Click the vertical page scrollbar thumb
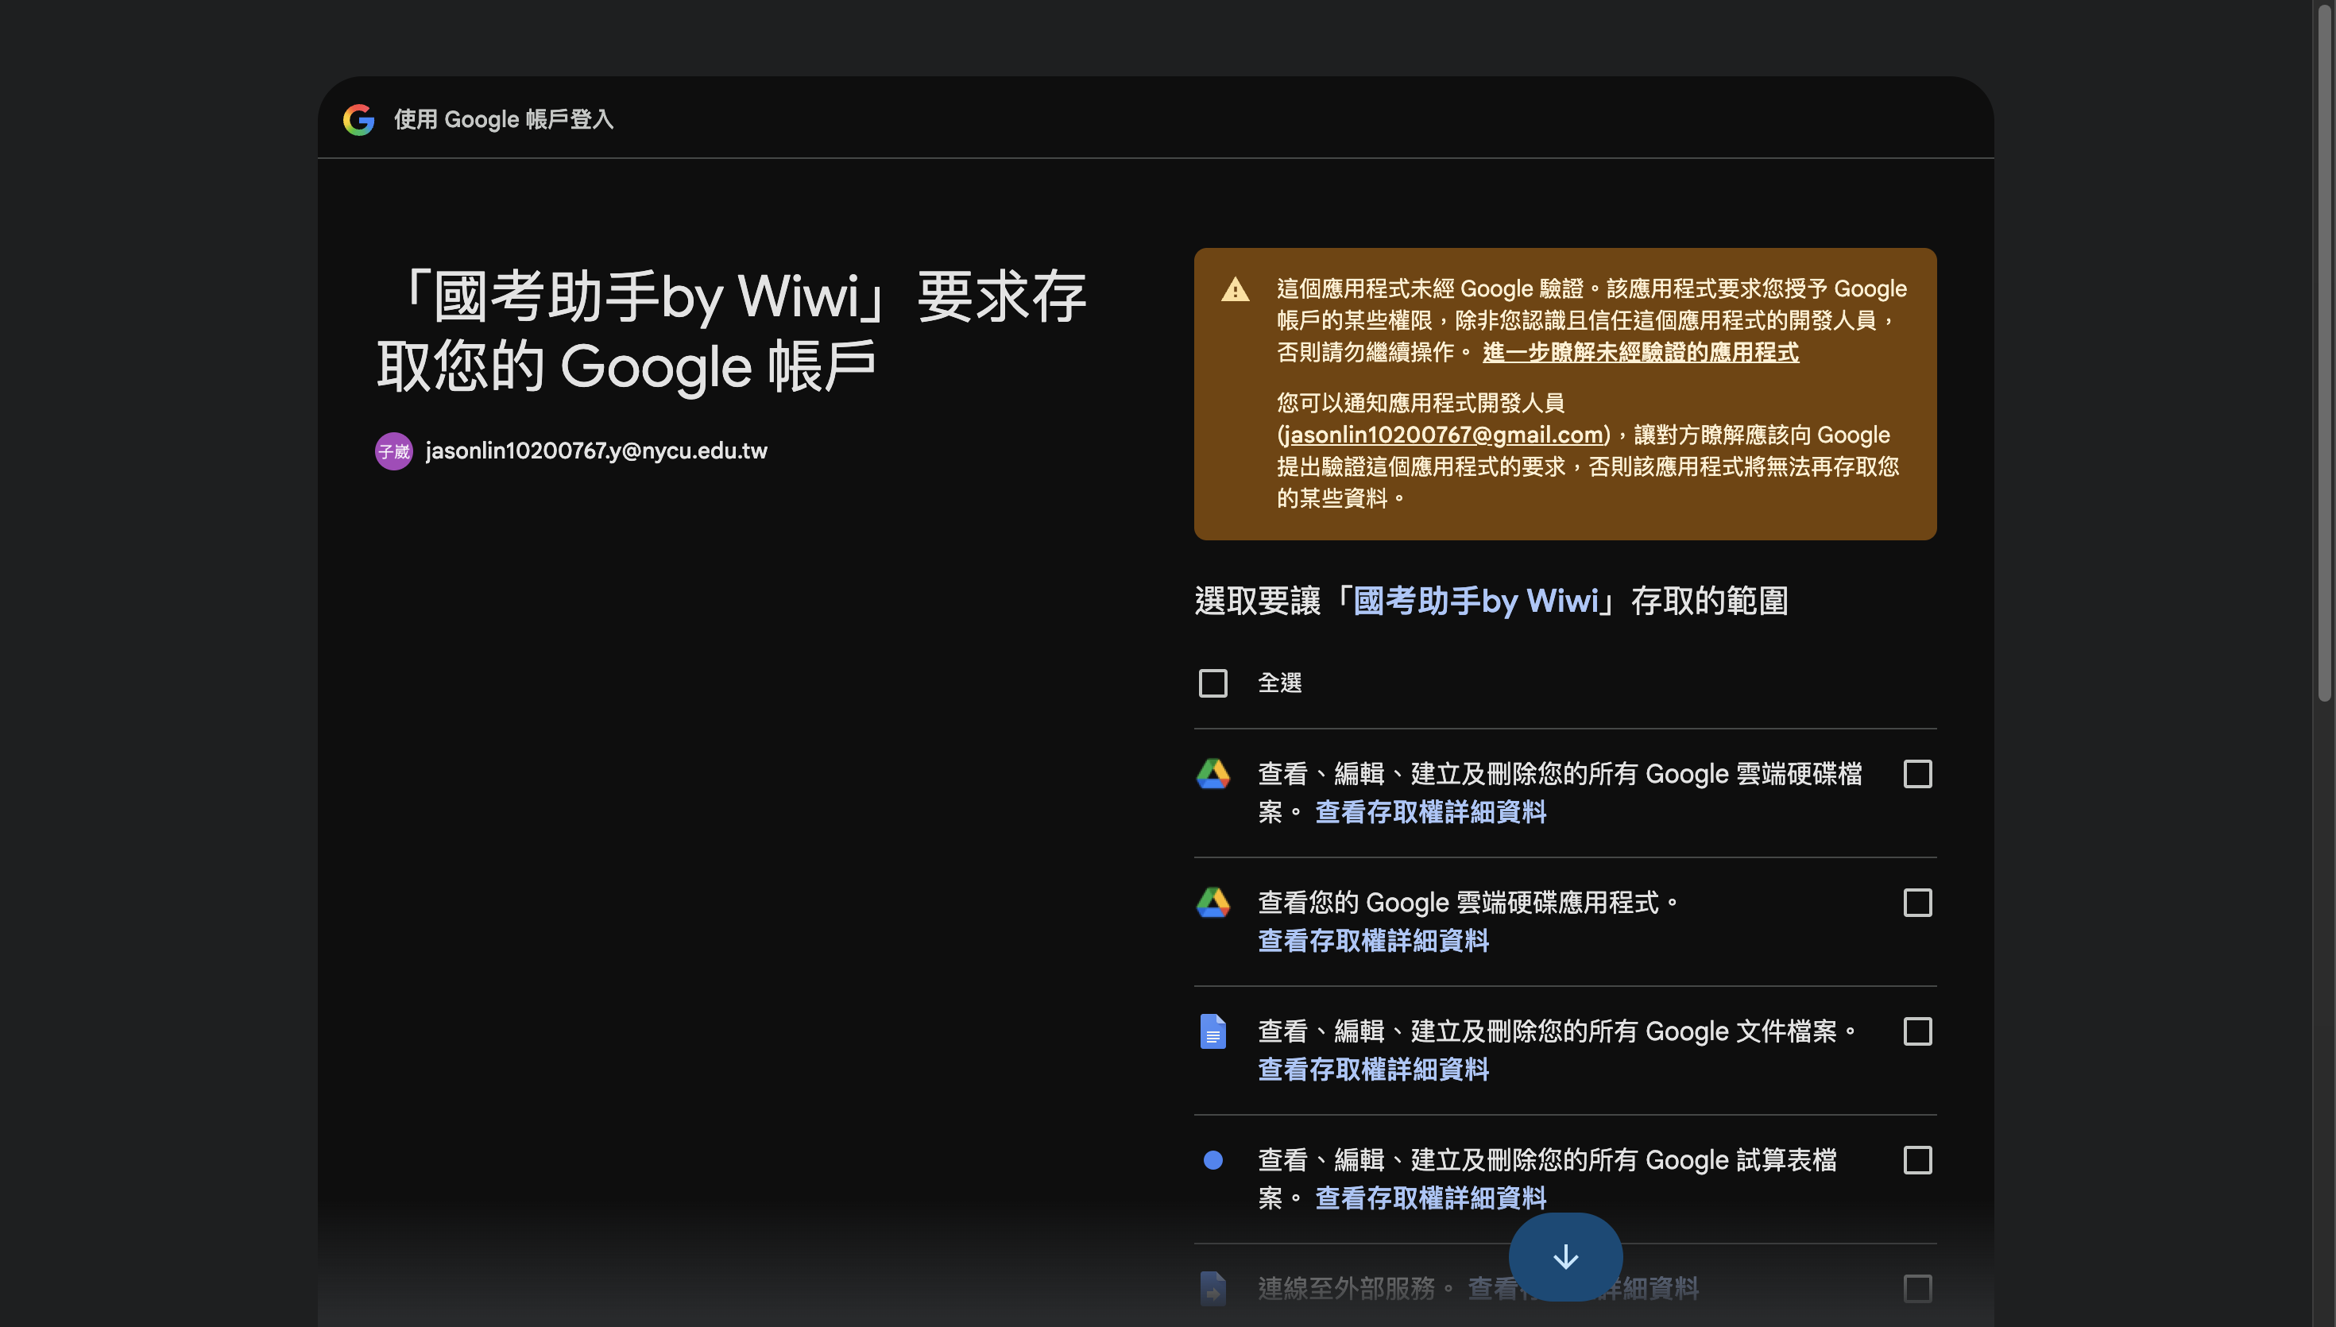Image resolution: width=2336 pixels, height=1327 pixels. coord(2324,354)
